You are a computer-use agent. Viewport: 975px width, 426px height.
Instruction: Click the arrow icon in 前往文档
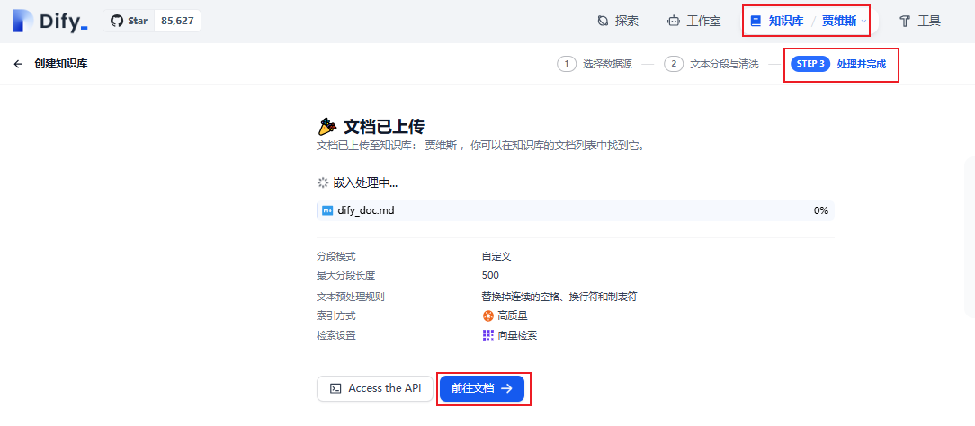pyautogui.click(x=506, y=389)
